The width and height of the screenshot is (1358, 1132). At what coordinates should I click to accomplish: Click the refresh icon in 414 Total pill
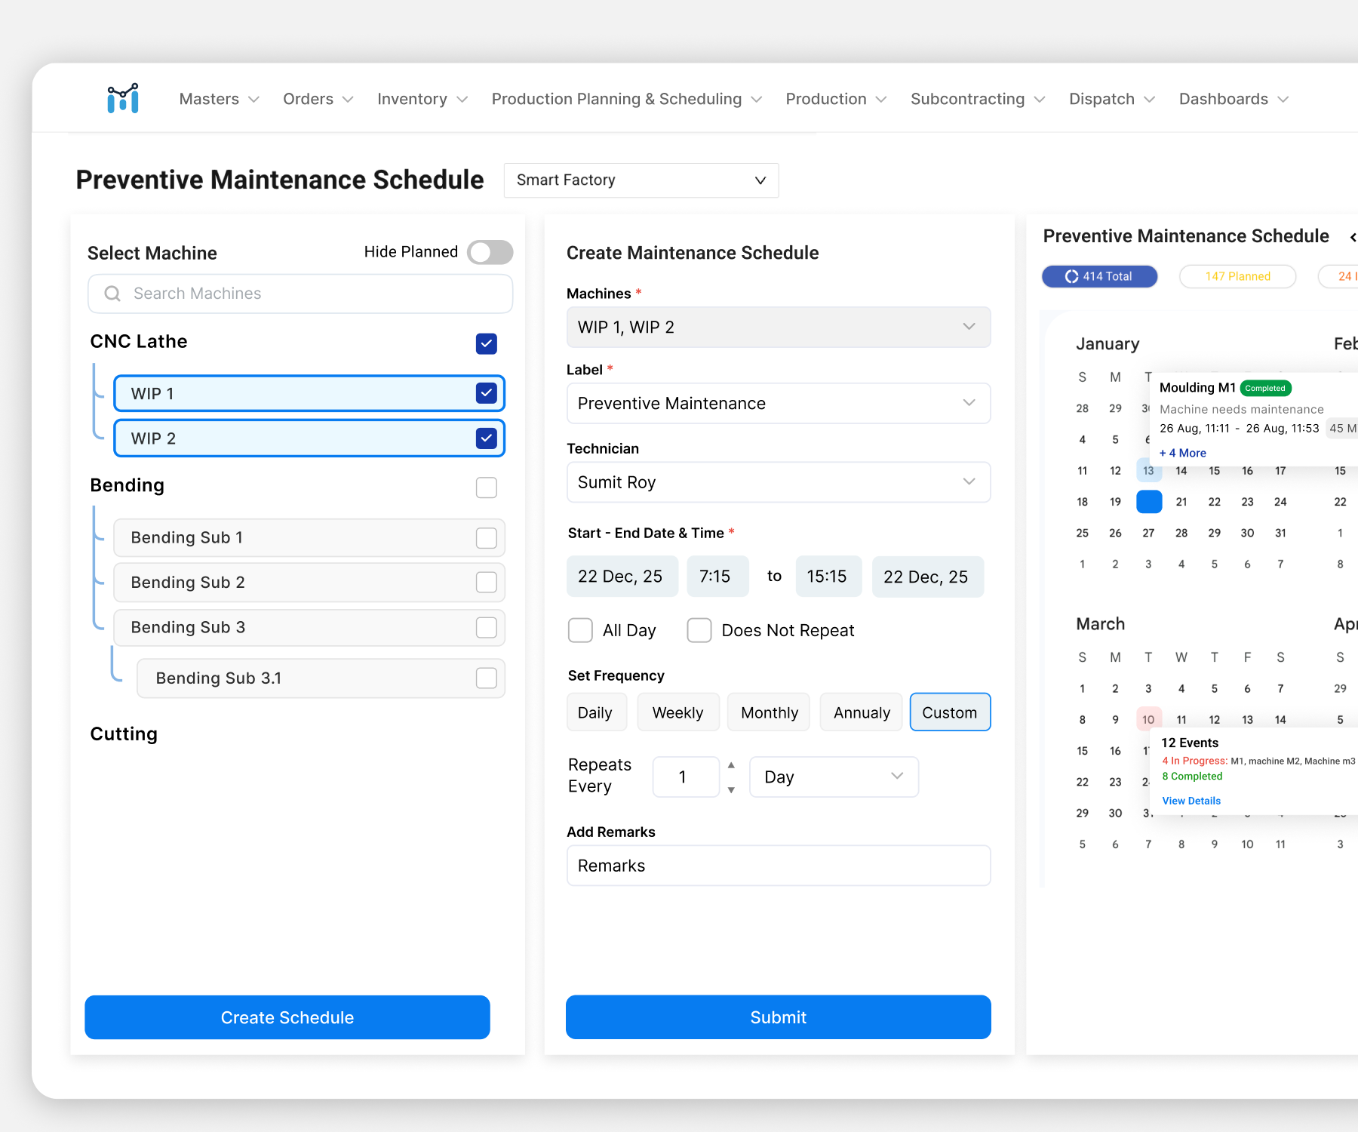tap(1071, 276)
